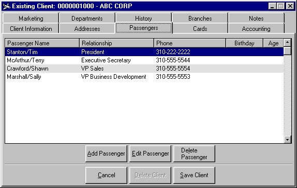Image resolution: width=297 pixels, height=188 pixels.
Task: Sort by Passenger Name column header
Action: (x=42, y=43)
